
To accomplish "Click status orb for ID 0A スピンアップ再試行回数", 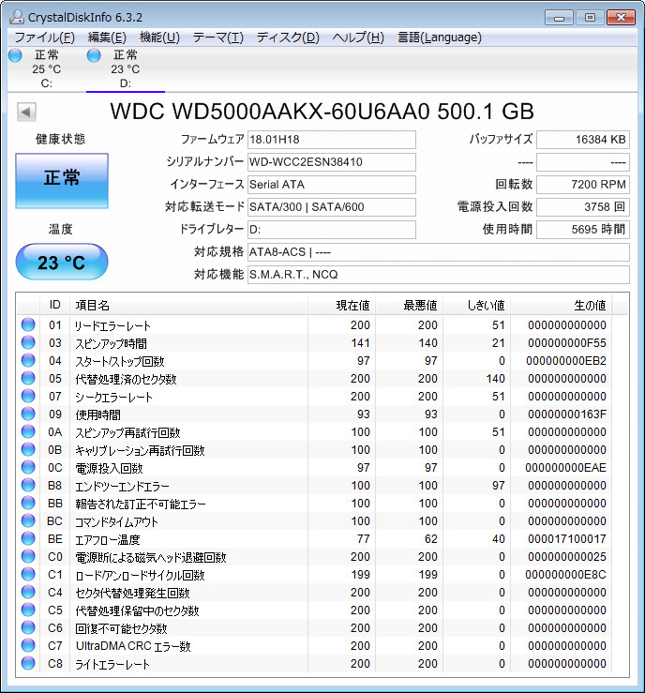I will coord(28,431).
